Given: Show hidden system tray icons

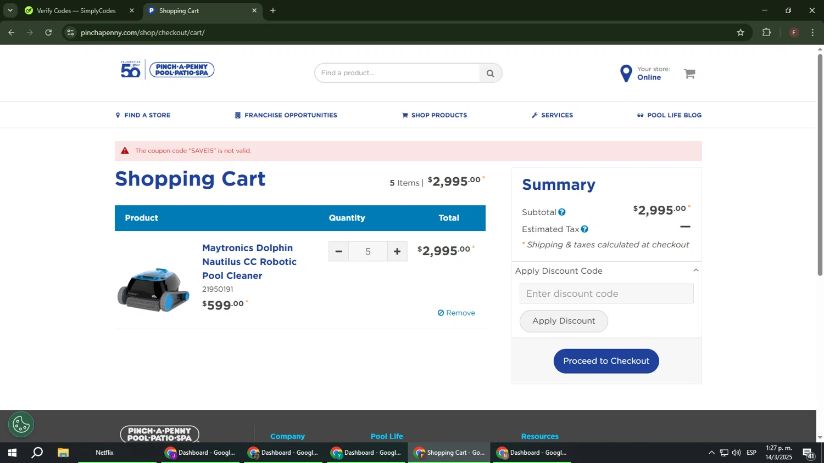Looking at the screenshot, I should (711, 453).
